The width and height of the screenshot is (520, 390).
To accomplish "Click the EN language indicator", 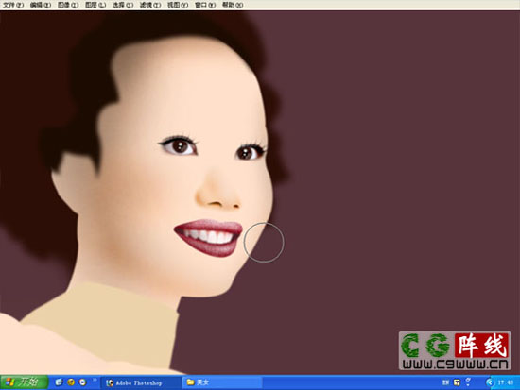I will (445, 382).
